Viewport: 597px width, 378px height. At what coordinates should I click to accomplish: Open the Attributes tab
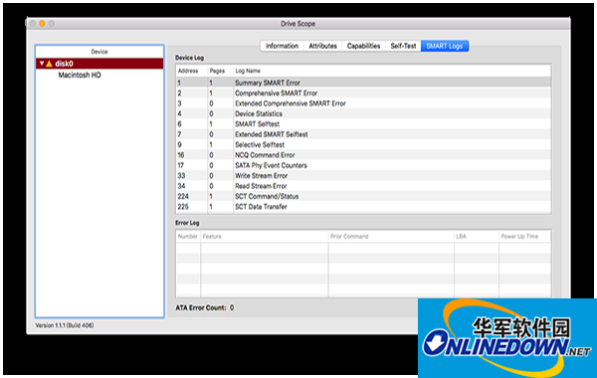322,46
